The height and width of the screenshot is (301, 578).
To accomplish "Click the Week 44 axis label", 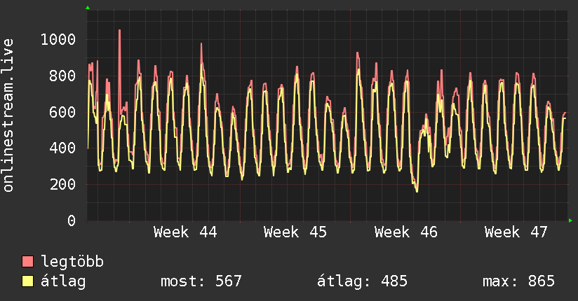I will pos(185,232).
